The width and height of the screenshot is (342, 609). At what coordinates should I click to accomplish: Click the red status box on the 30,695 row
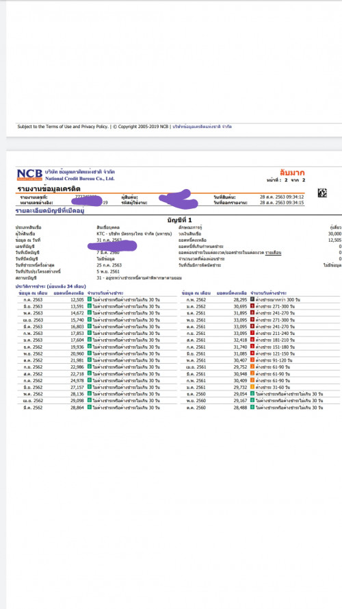click(252, 306)
